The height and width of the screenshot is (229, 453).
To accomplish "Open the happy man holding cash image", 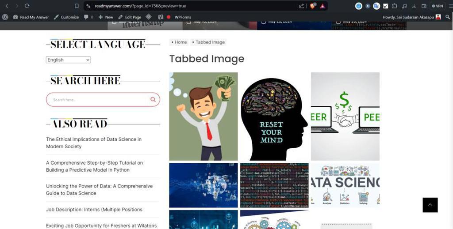I will tap(203, 116).
